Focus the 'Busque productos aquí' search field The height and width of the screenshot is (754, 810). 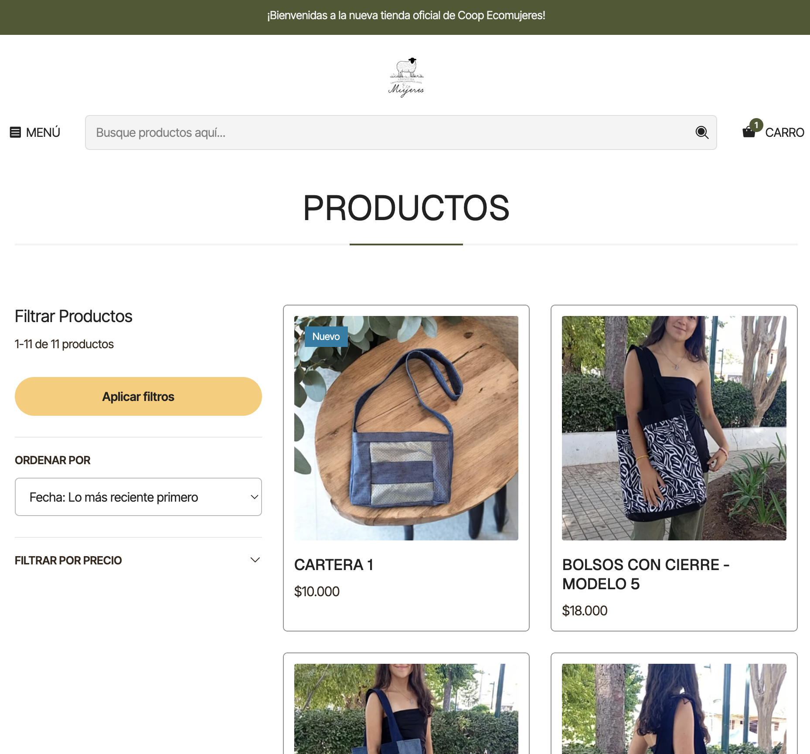(x=388, y=132)
